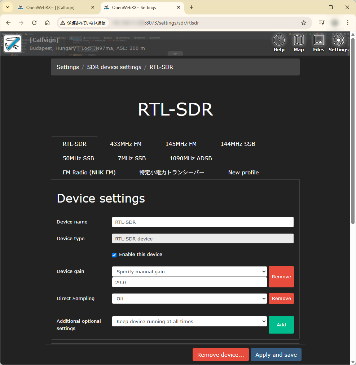
Task: Create a New profile
Action: coord(243,172)
